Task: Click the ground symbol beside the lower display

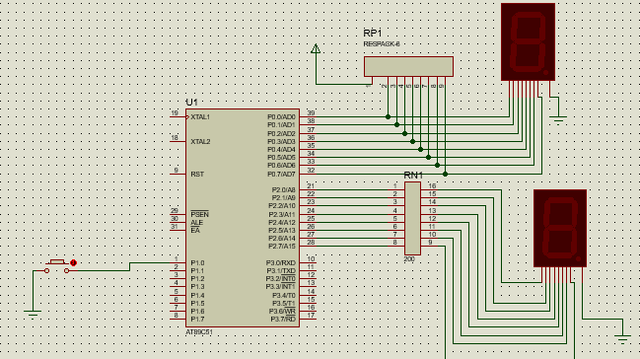Action: tap(622, 338)
